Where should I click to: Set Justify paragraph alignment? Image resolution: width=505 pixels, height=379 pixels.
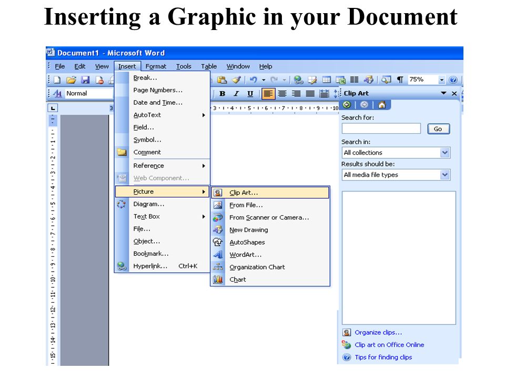click(310, 94)
